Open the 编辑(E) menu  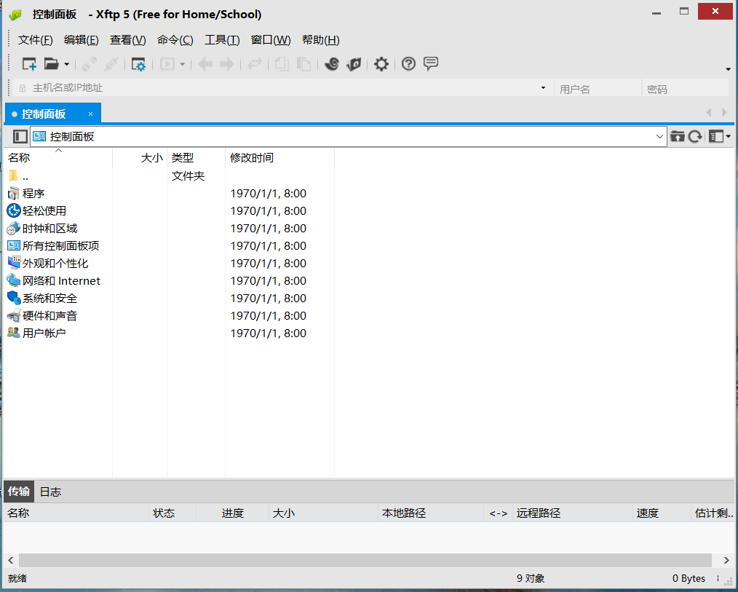click(x=81, y=40)
